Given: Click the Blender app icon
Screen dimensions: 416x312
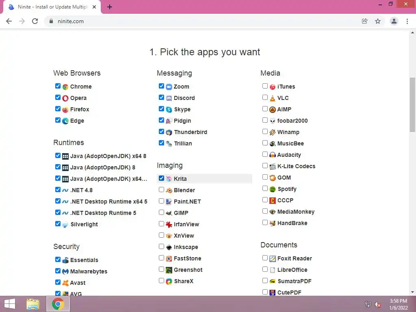Looking at the screenshot, I should (169, 191).
